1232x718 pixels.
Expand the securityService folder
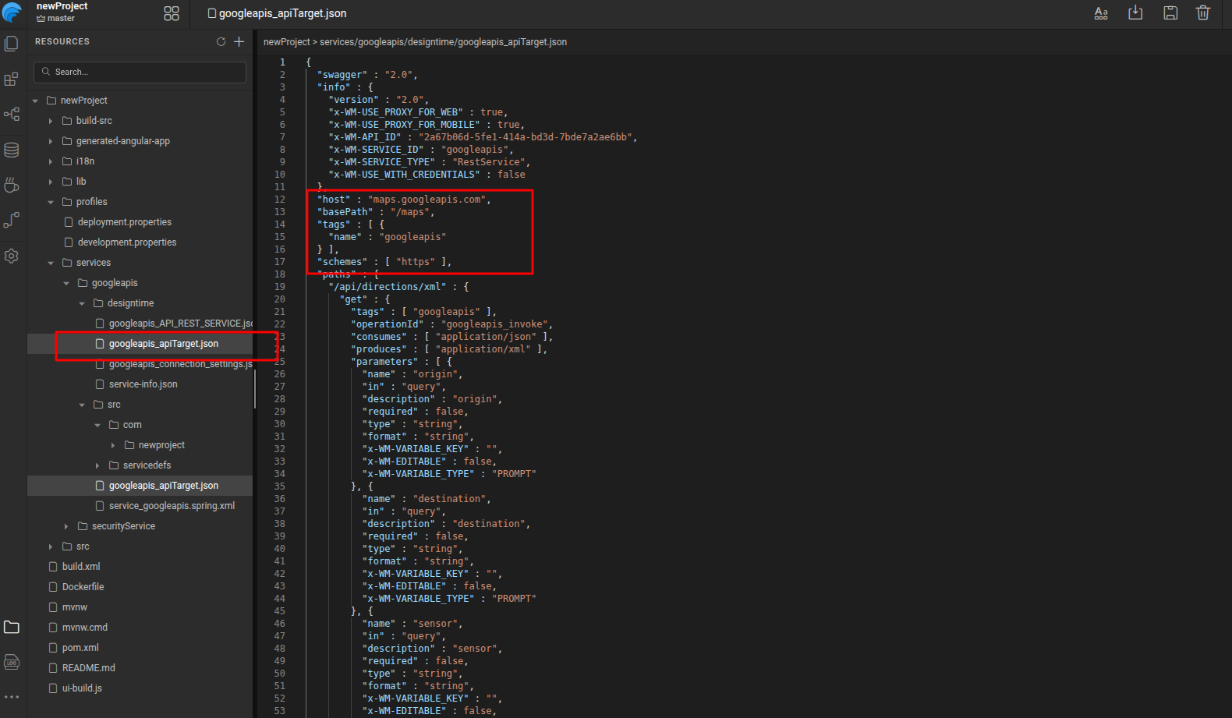pos(66,526)
